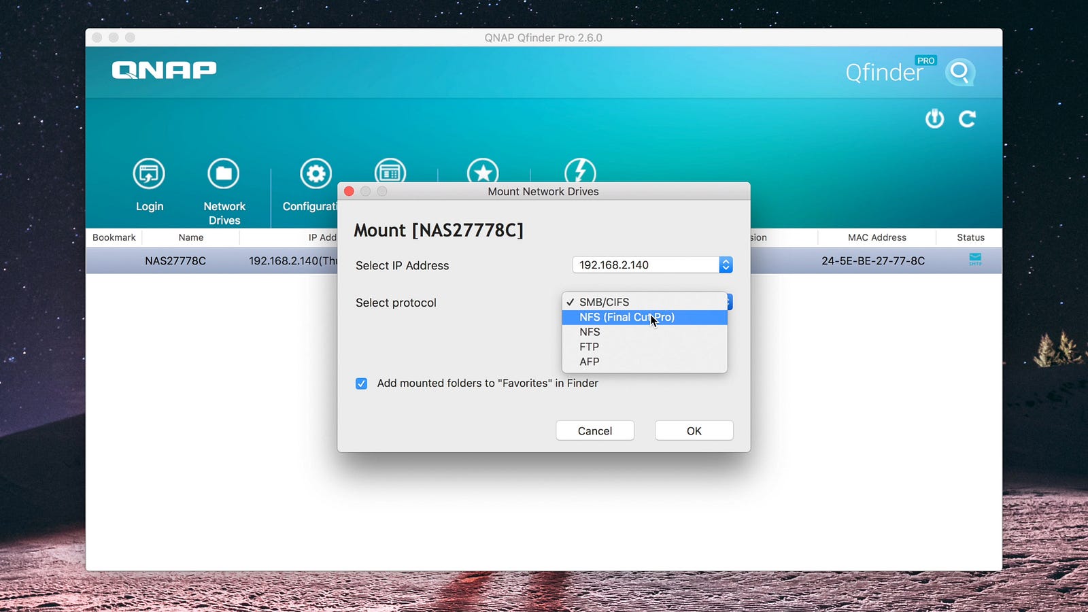Screen dimensions: 1088x612
Task: Pick AFP from the protocol list
Action: (645, 362)
